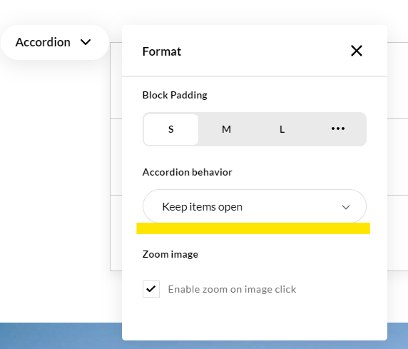The width and height of the screenshot is (408, 349).
Task: Click the yellow highlight bar under the dropdown
Action: coord(253,228)
